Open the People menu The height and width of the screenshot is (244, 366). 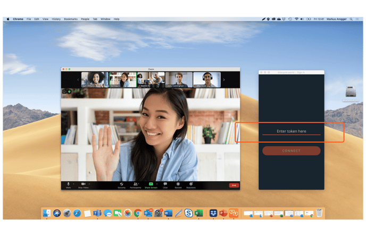pyautogui.click(x=85, y=19)
